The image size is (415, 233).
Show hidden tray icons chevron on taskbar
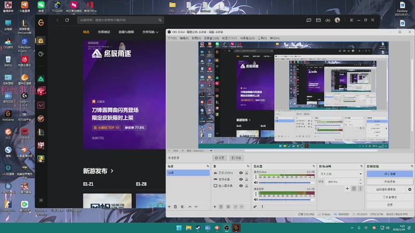pyautogui.click(x=352, y=228)
